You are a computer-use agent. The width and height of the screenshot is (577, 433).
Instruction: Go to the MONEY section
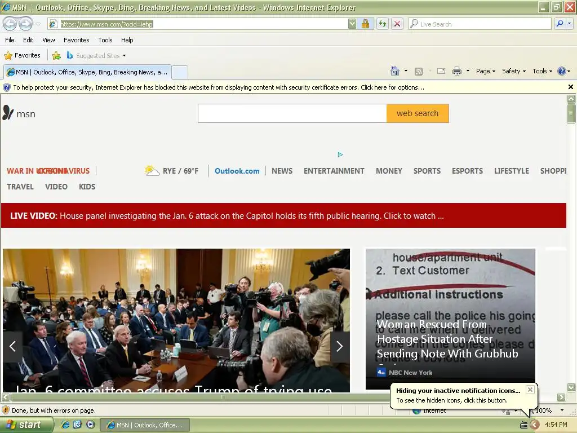point(389,171)
